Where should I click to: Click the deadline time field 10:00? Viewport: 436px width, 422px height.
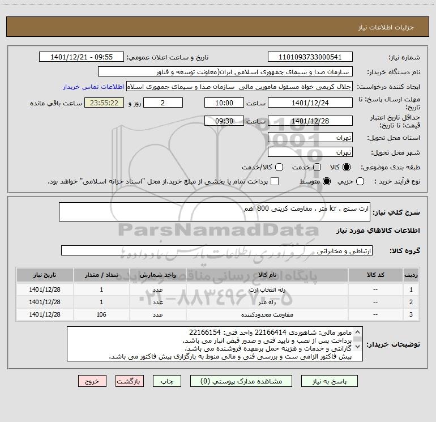[x=224, y=103]
